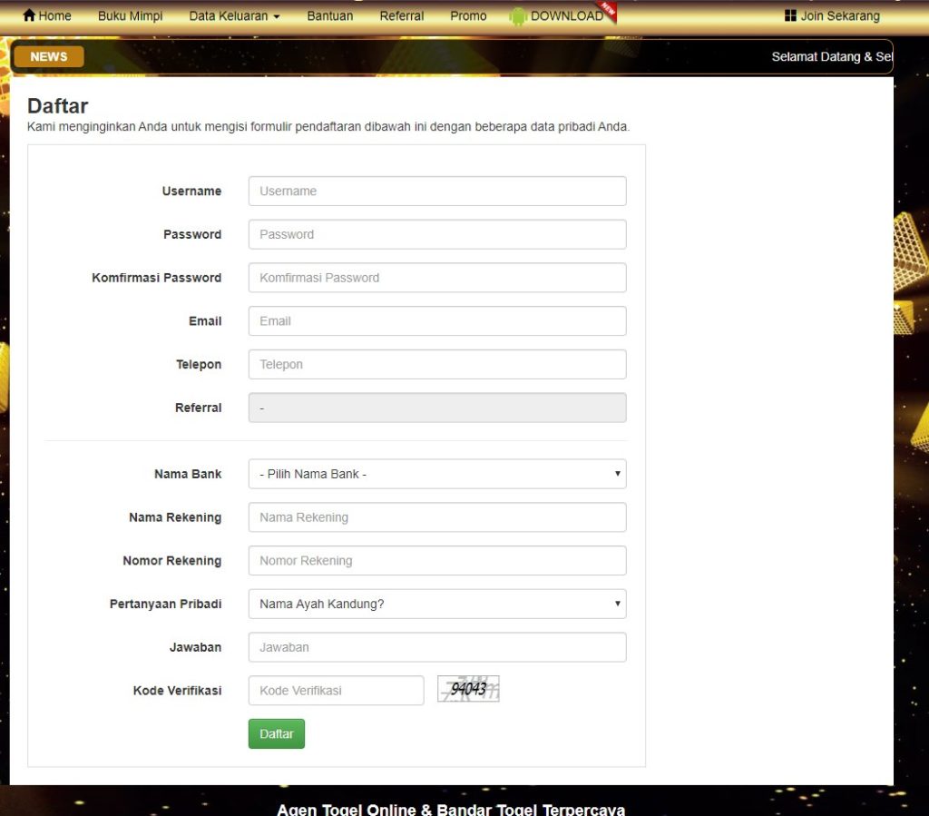
Task: Click the Email input field
Action: coord(437,320)
